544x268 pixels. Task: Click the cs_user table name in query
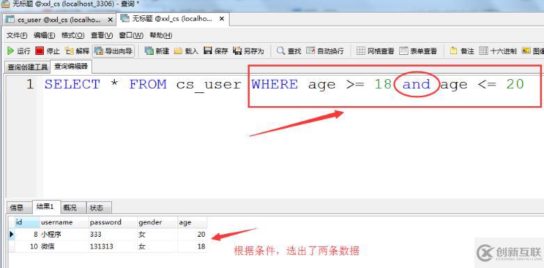(x=209, y=85)
